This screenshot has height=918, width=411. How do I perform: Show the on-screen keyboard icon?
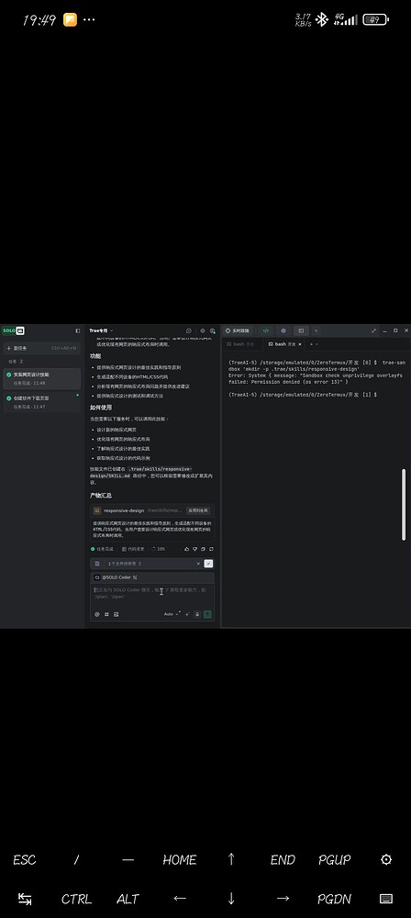pyautogui.click(x=386, y=899)
